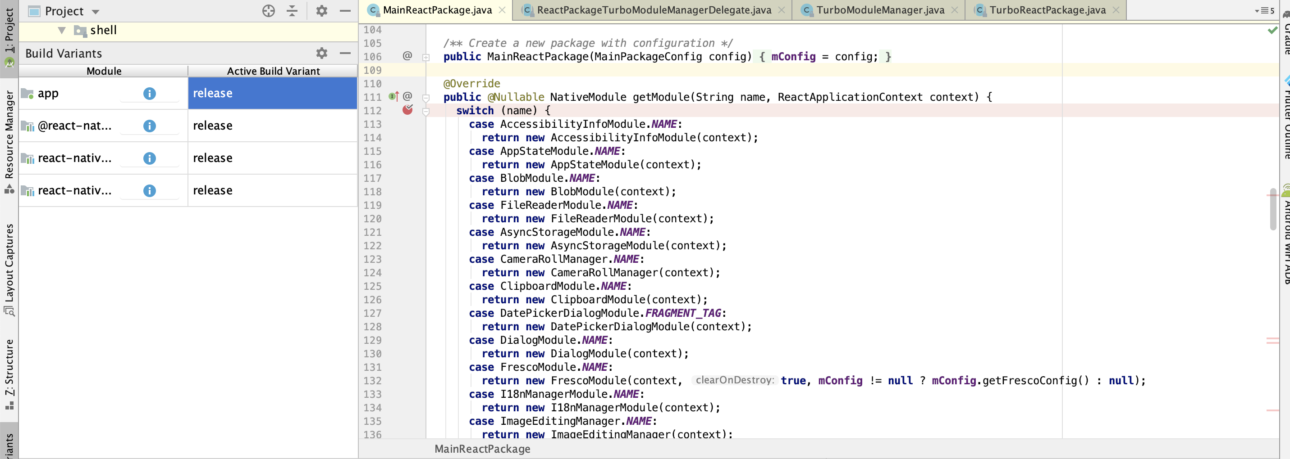Click the green inspection checkmark indicator
The image size is (1290, 459).
[1272, 30]
